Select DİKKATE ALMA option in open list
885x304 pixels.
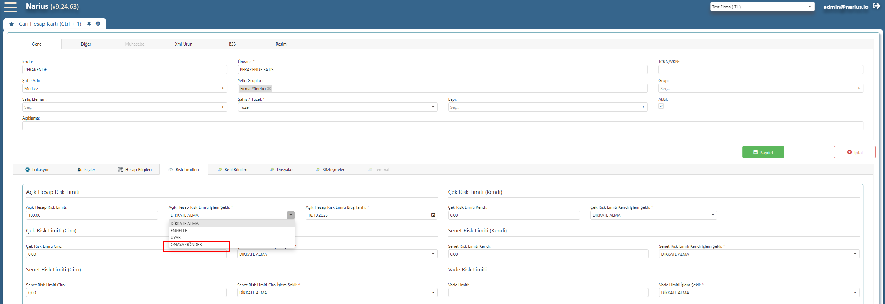tap(232, 224)
